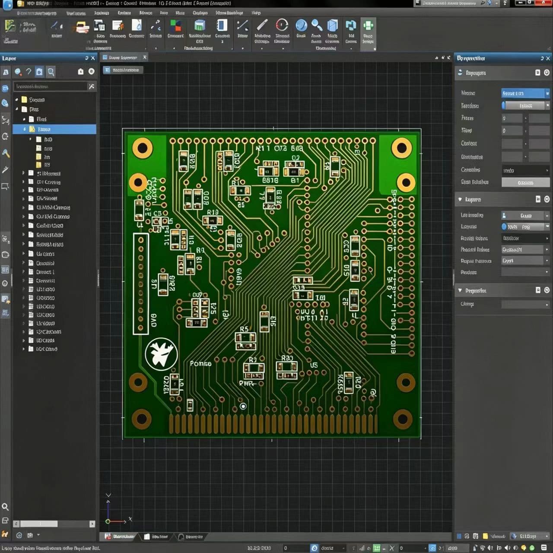Click the left panel horizontal scrollbar thumb
The image size is (553, 553).
click(39, 524)
